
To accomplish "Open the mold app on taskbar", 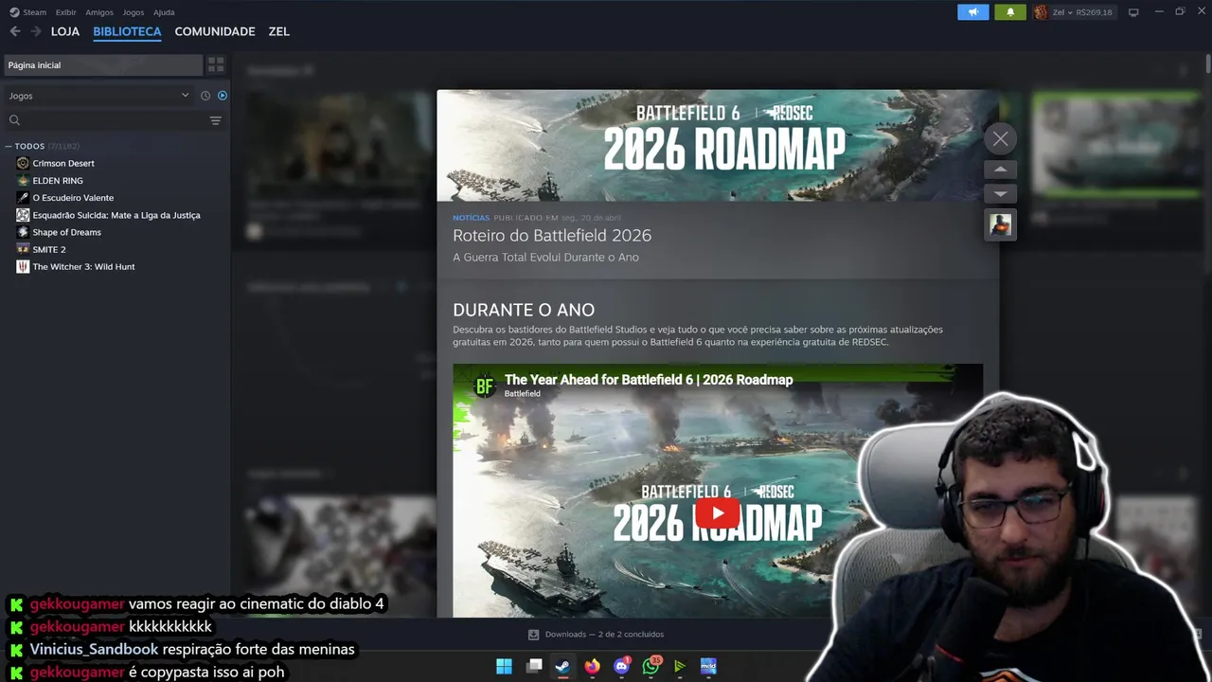I will click(x=708, y=667).
